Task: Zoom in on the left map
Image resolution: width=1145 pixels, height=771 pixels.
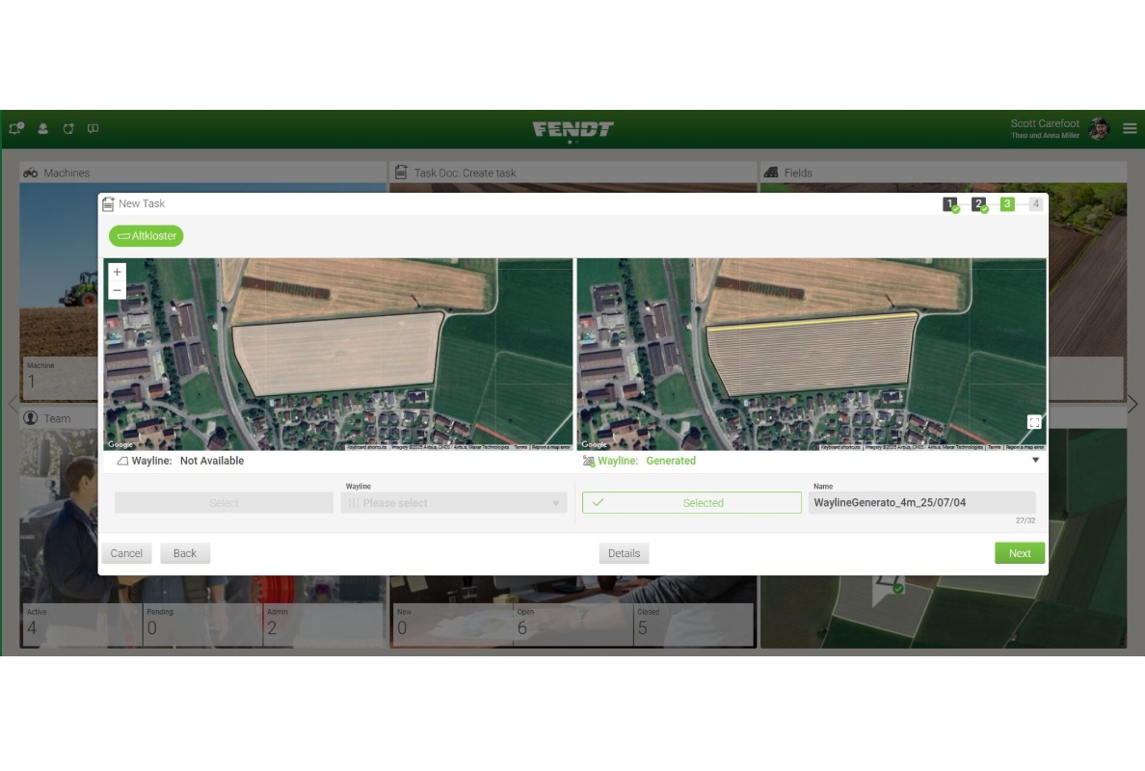Action: [x=117, y=272]
